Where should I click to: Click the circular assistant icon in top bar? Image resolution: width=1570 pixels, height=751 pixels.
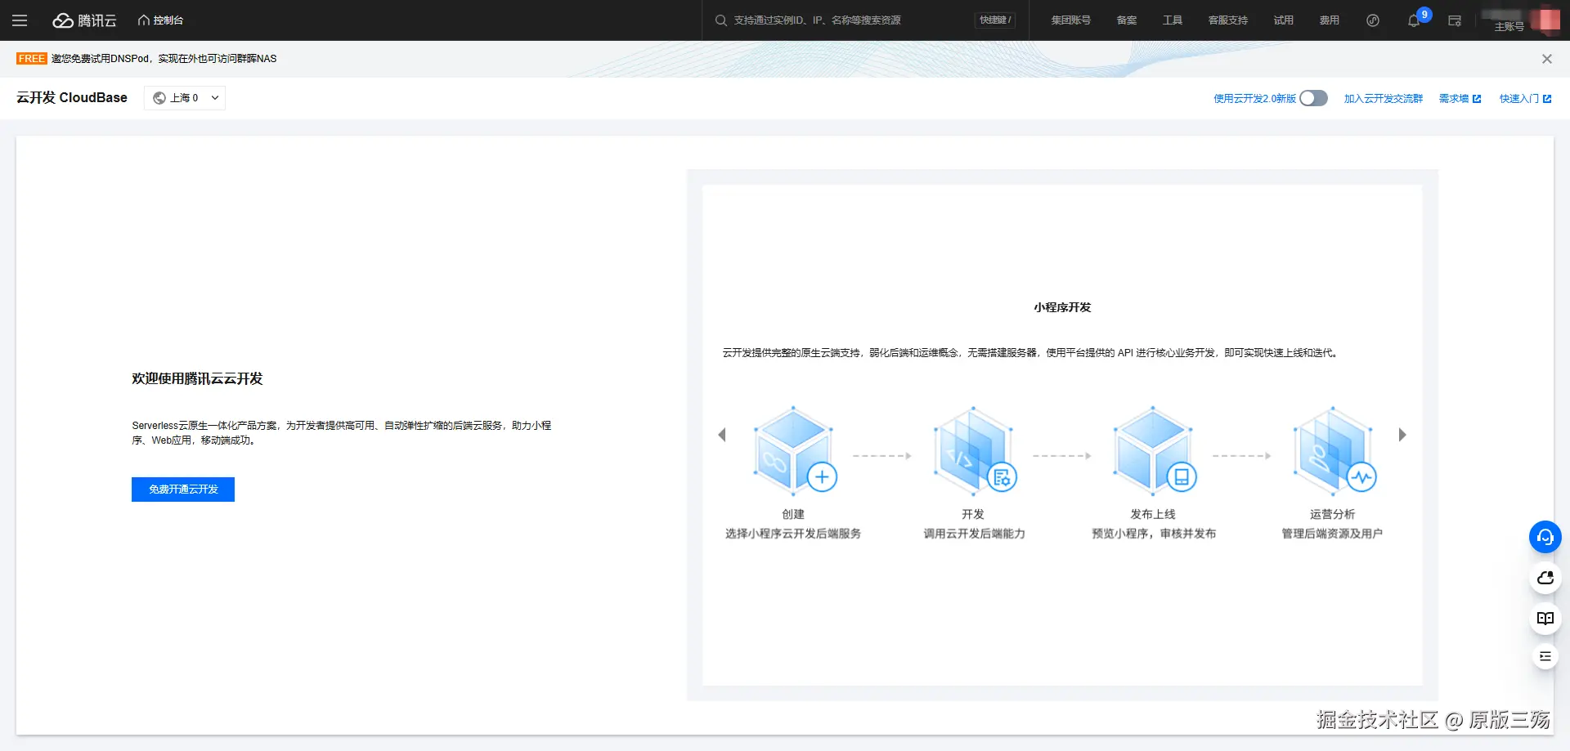(x=1373, y=20)
